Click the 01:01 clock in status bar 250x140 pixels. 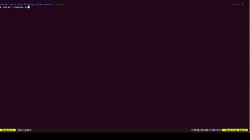pos(216,130)
